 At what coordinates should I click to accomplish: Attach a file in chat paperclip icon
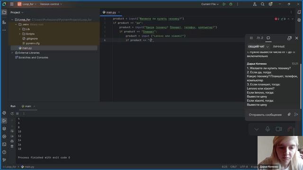coord(289,114)
